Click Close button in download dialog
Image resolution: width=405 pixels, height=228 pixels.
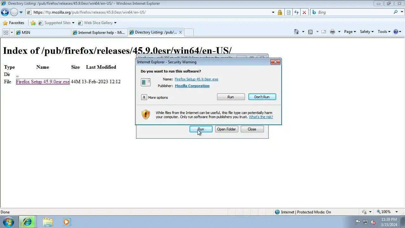pos(252,129)
